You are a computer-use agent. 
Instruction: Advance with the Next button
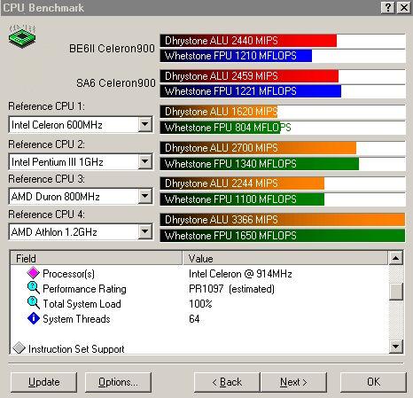point(293,382)
